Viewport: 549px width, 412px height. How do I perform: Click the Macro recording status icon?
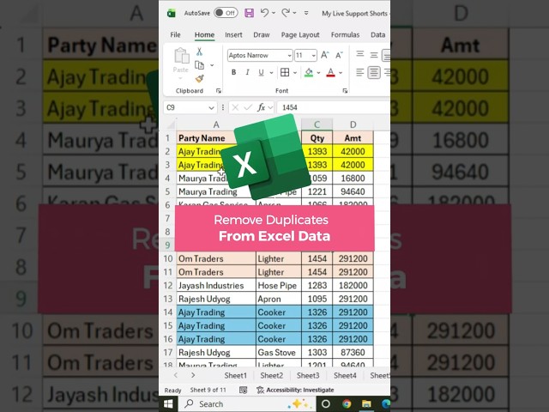pos(243,390)
